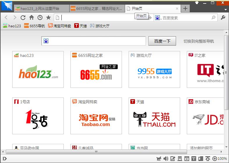Screen dimensions: 229x163
Task: Click the horizontal scrollbar thumb
Action: pyautogui.click(x=96, y=152)
